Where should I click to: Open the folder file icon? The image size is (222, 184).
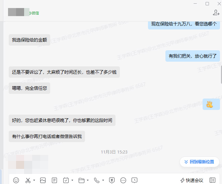pyautogui.click(x=81, y=180)
